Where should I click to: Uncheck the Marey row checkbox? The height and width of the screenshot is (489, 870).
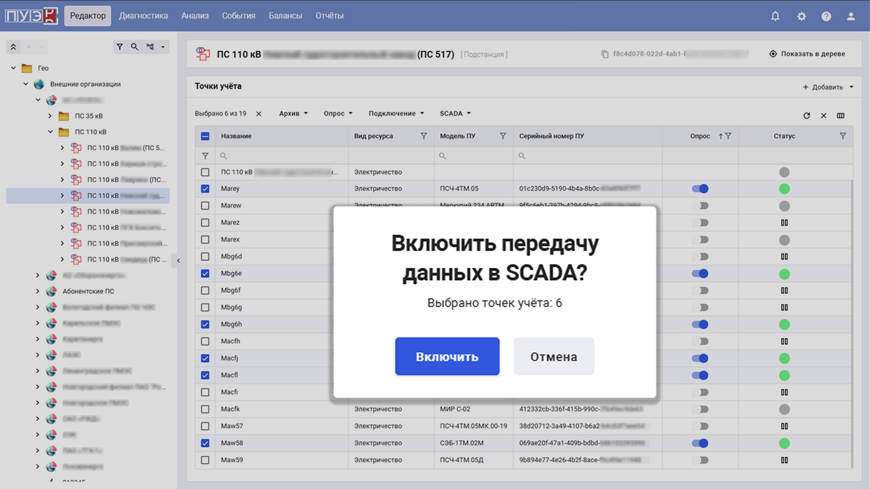pyautogui.click(x=205, y=189)
